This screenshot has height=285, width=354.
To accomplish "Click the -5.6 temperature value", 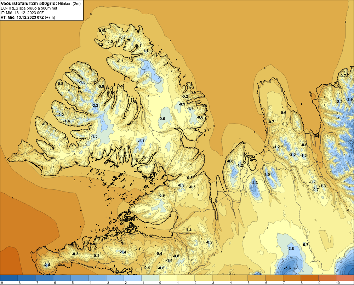I will [x=287, y=268].
